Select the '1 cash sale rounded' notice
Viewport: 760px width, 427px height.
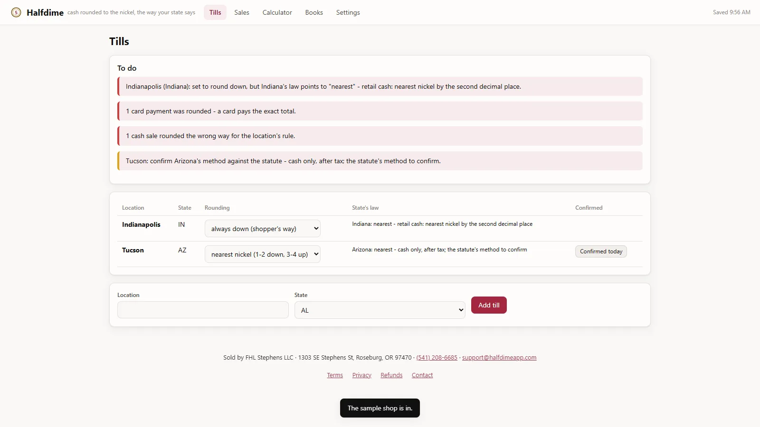(x=380, y=136)
